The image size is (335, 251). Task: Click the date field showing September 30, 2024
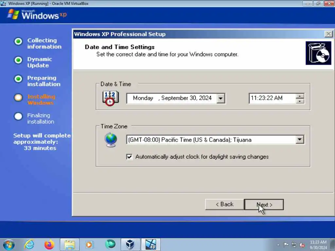[172, 98]
